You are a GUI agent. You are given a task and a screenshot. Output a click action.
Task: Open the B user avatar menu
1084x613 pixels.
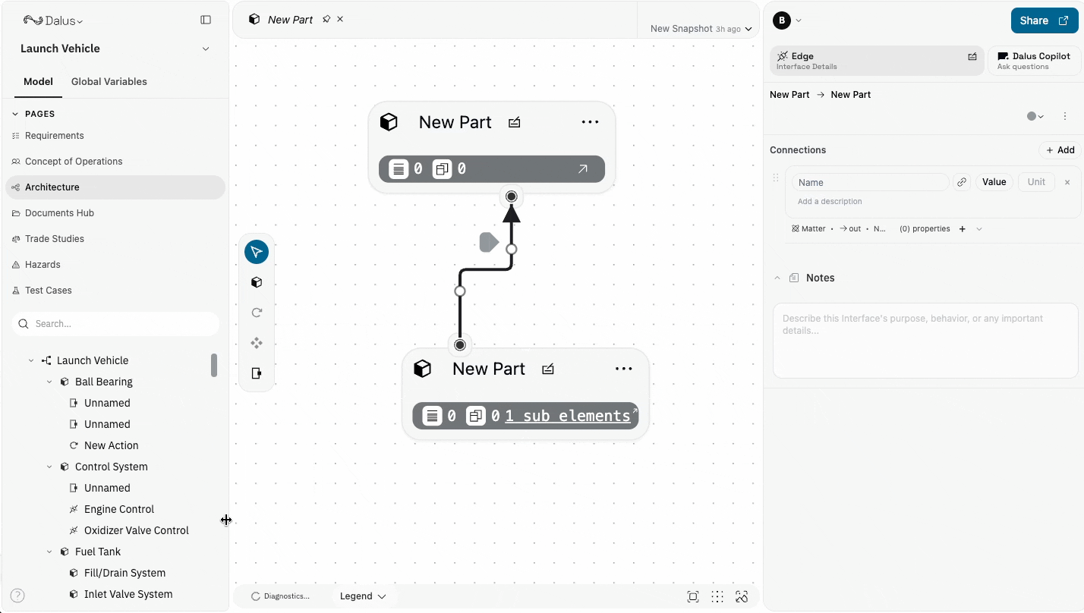[787, 20]
